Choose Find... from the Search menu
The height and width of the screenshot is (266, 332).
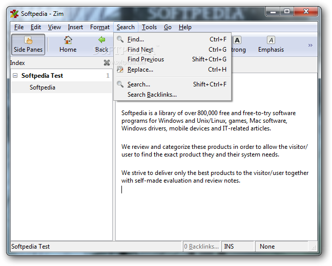172,39
